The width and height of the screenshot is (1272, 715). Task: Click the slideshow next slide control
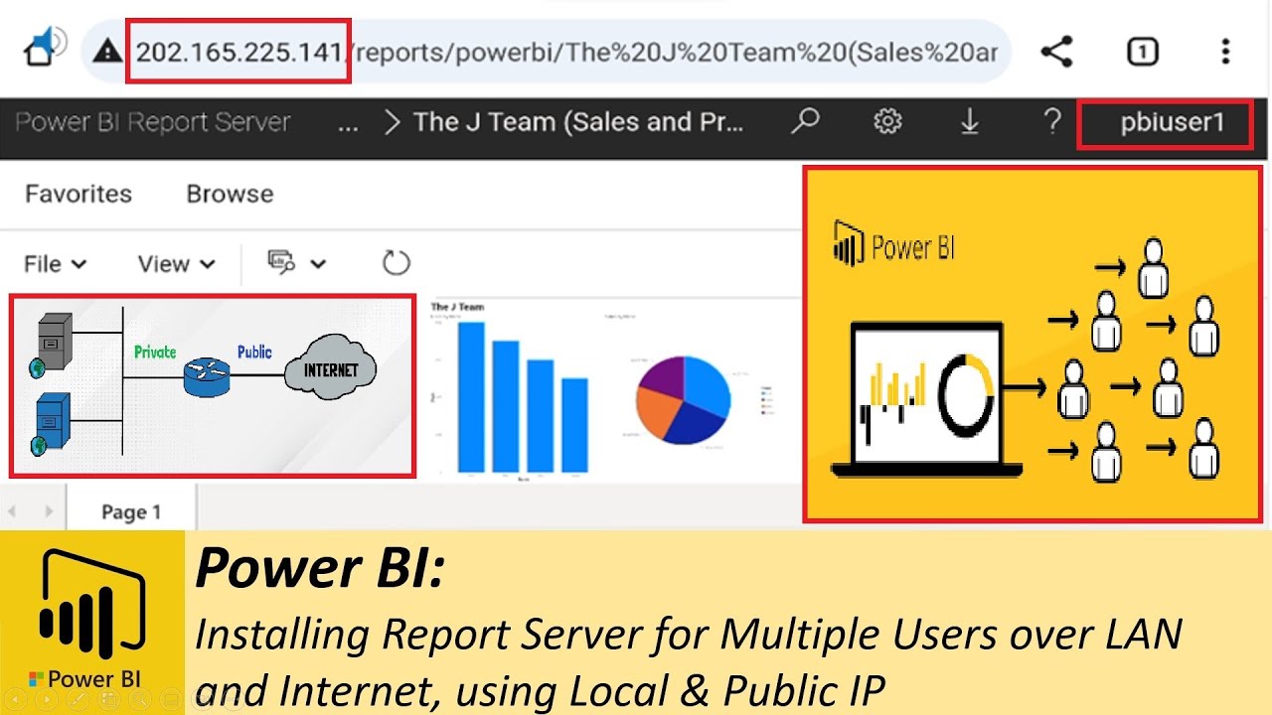tap(47, 700)
